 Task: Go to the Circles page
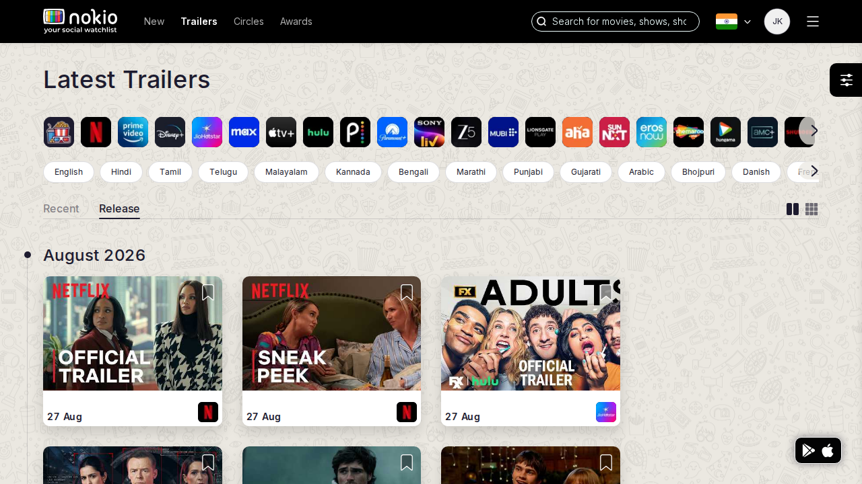pos(248,22)
